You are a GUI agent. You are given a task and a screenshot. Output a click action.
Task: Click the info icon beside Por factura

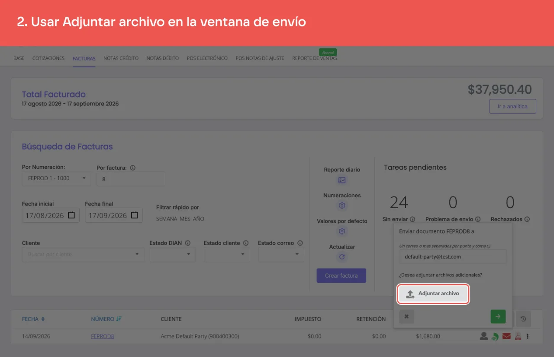[133, 168]
